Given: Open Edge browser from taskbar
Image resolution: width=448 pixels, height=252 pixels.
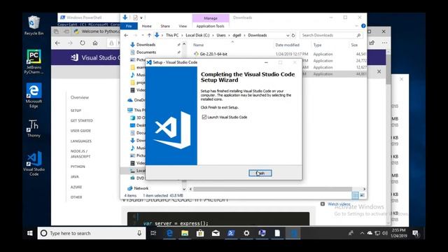Looking at the screenshot, I should (169, 233).
